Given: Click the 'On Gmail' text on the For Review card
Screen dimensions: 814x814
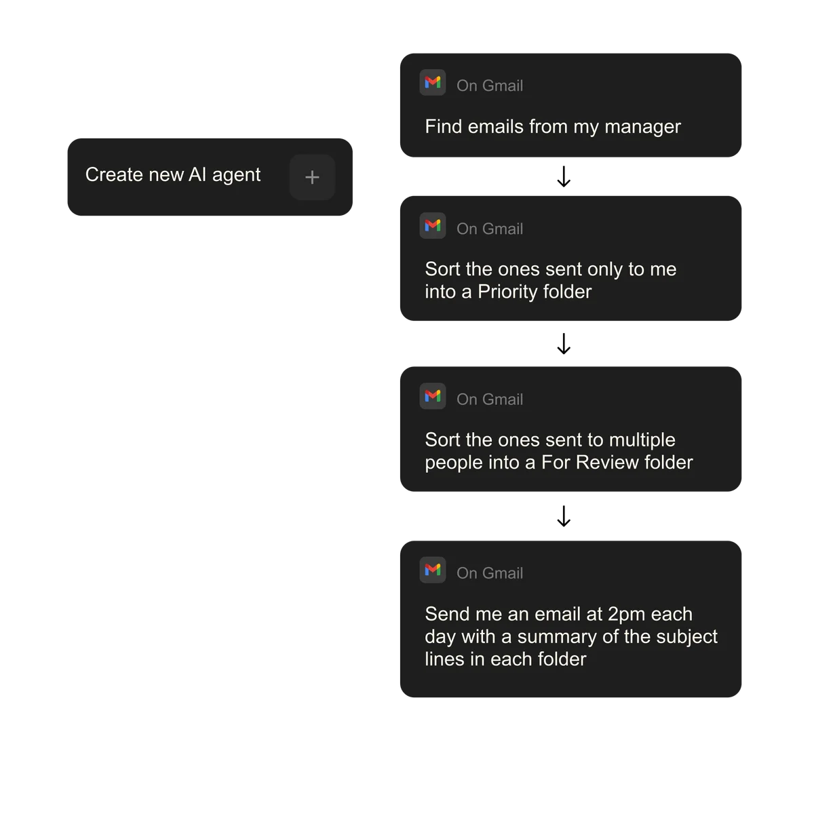Looking at the screenshot, I should [x=490, y=399].
